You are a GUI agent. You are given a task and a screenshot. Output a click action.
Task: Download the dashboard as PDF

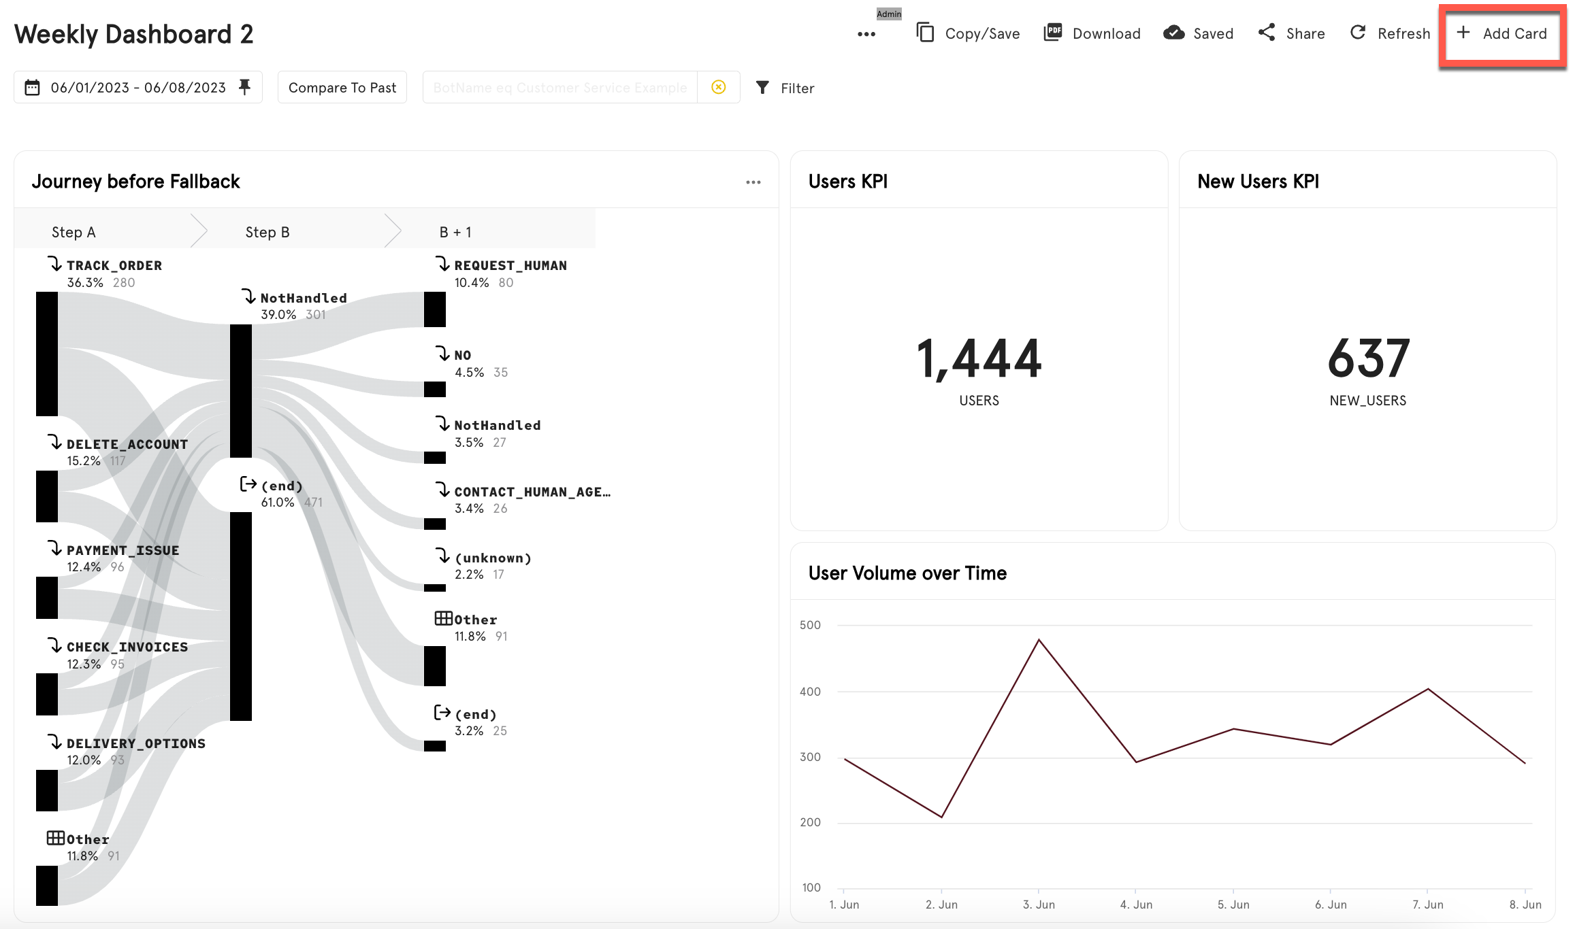coord(1092,33)
